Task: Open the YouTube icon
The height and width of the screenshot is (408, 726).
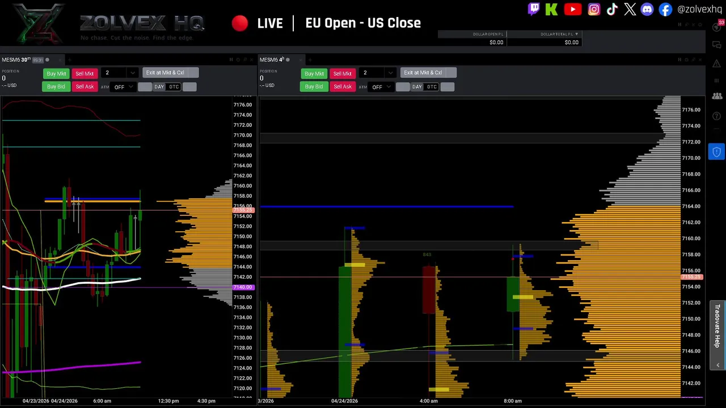Action: click(573, 9)
